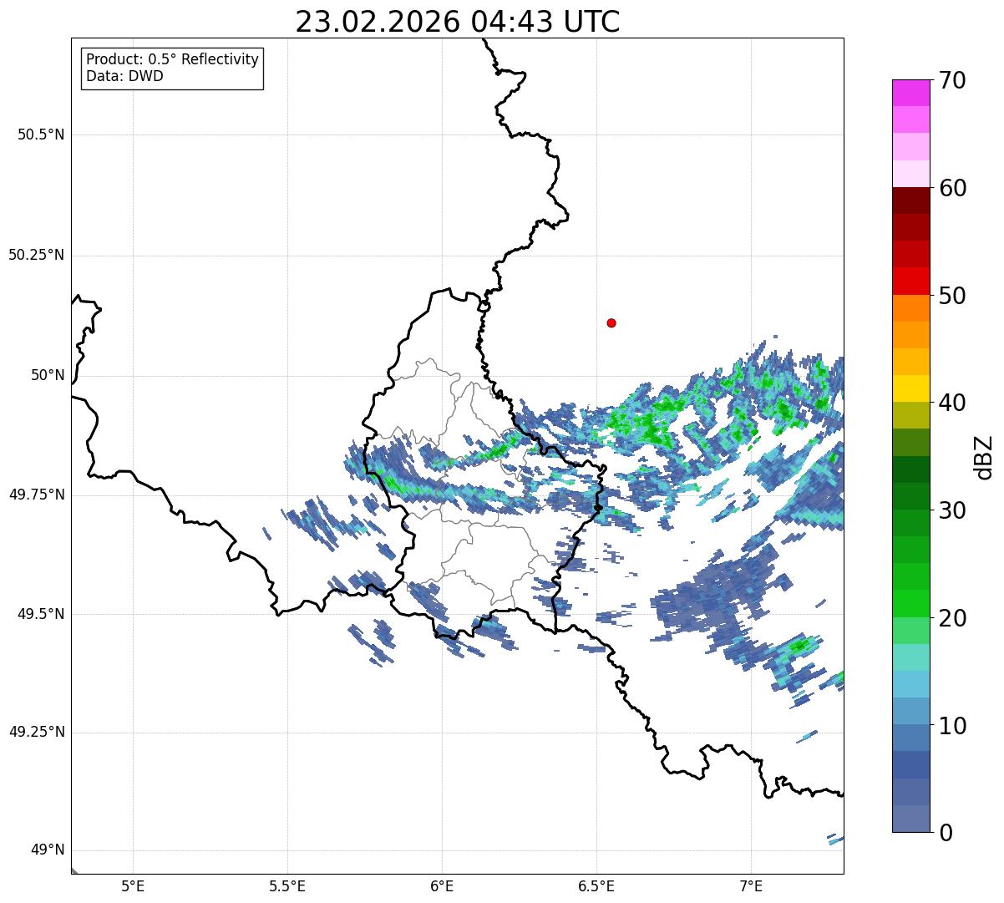The width and height of the screenshot is (1004, 903).
Task: Click the 50.5°N latitude label
Action: pos(41,134)
